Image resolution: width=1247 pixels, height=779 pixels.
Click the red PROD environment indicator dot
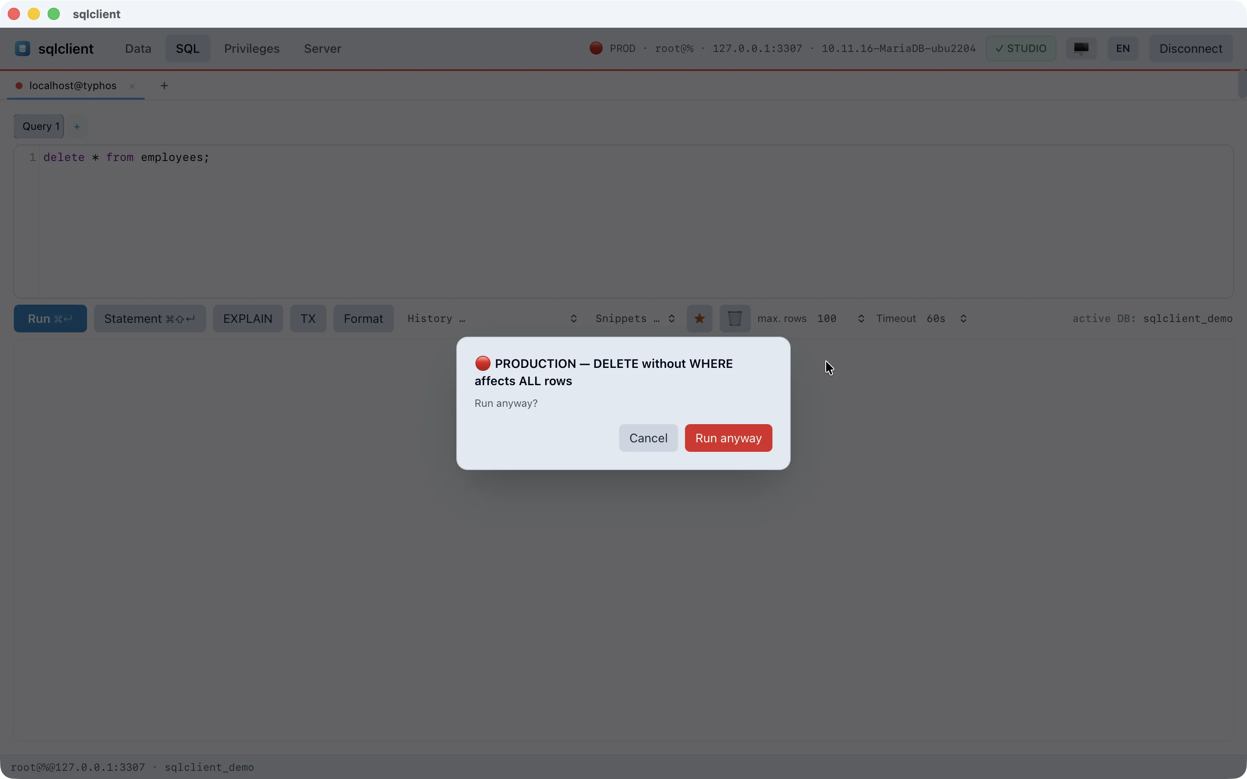(596, 48)
